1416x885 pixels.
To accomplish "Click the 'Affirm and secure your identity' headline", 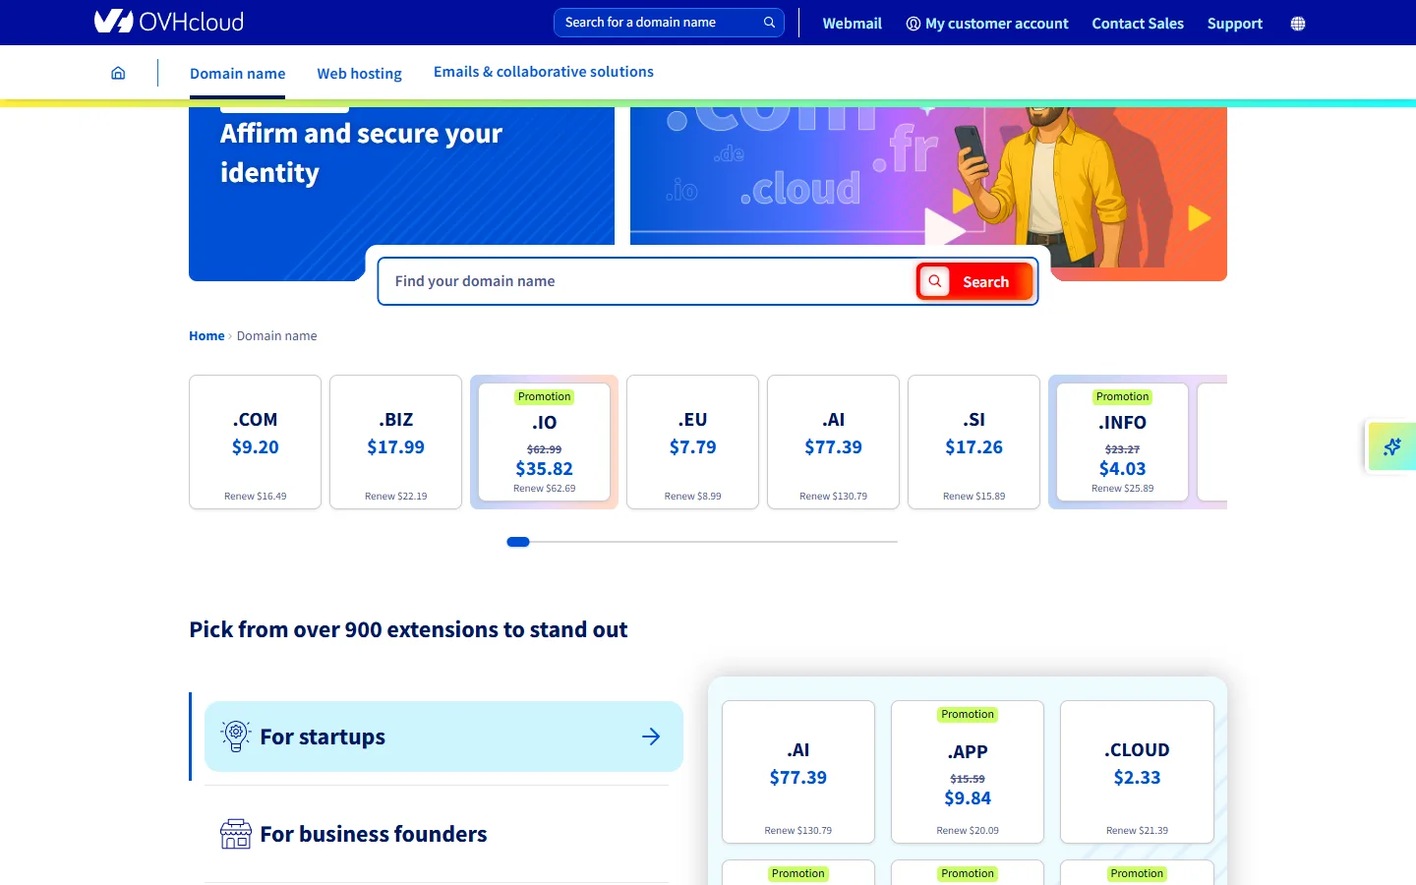I will coord(361,152).
